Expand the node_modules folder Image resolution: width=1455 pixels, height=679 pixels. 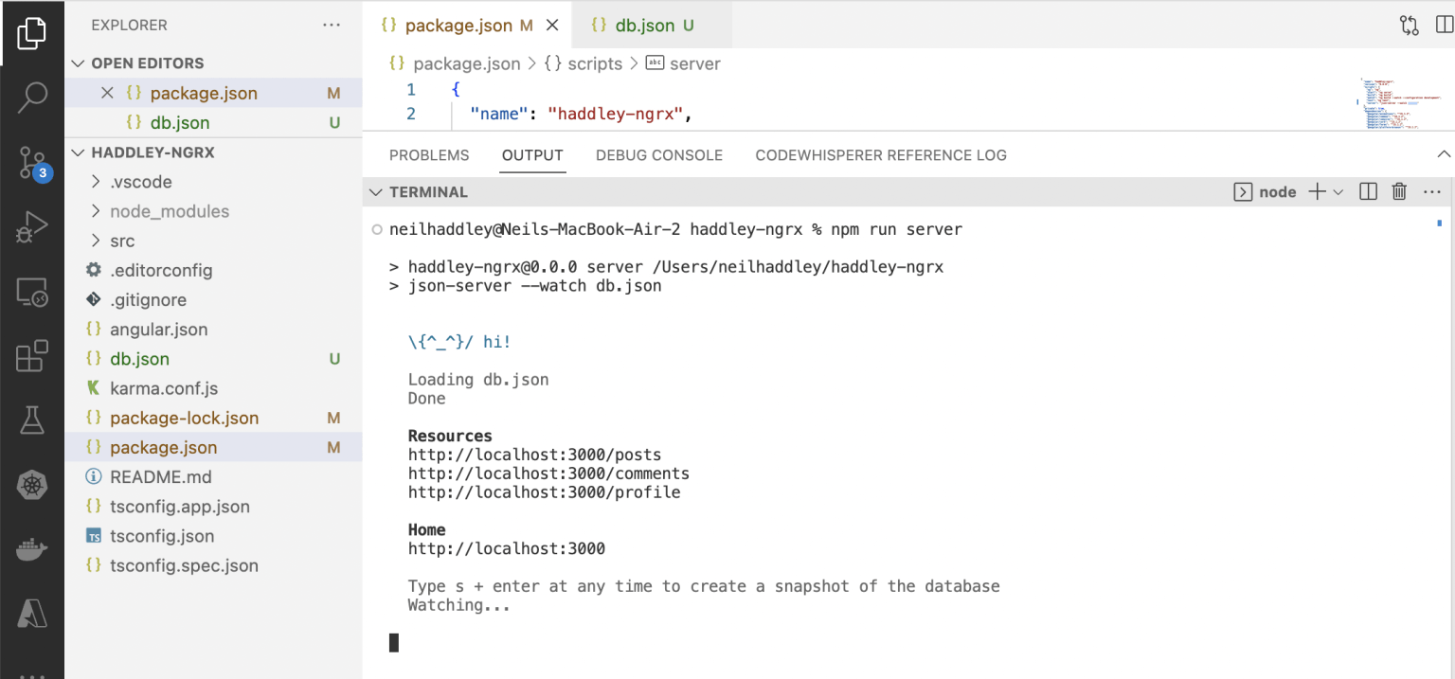tap(169, 211)
